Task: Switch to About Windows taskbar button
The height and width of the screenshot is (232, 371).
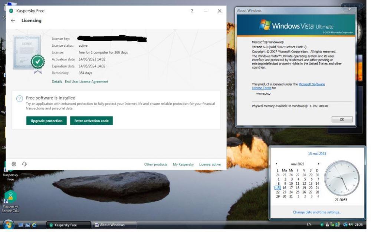Action: 114,225
